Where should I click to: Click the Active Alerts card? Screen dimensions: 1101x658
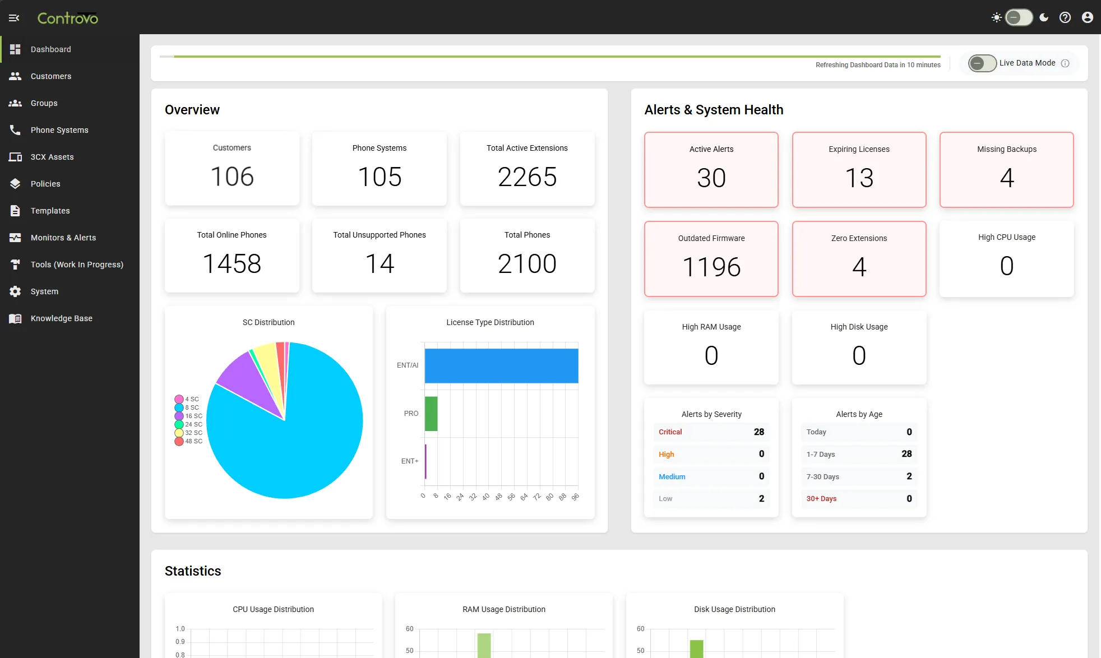point(711,170)
